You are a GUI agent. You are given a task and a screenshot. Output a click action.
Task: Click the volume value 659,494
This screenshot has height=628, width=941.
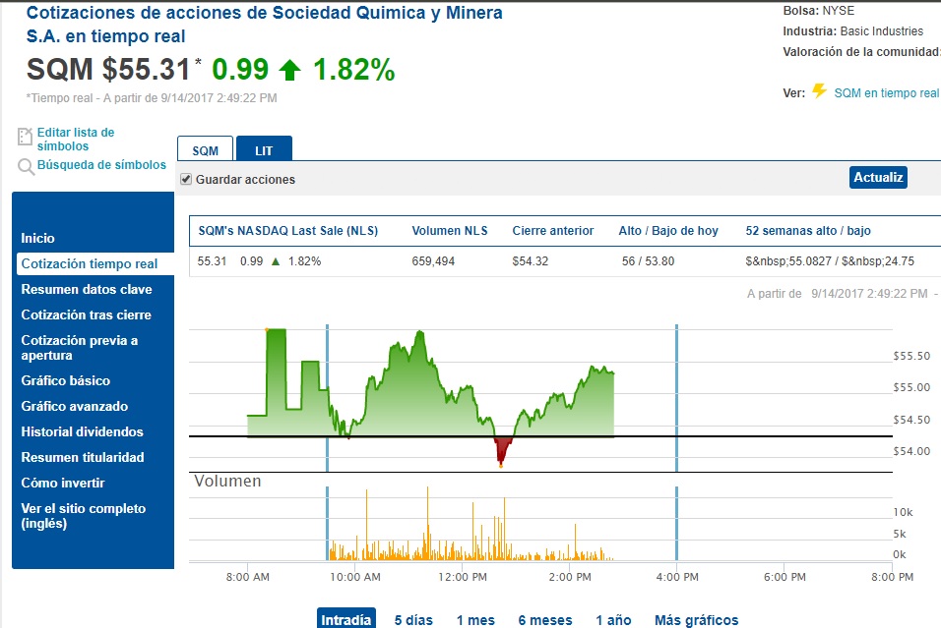433,261
